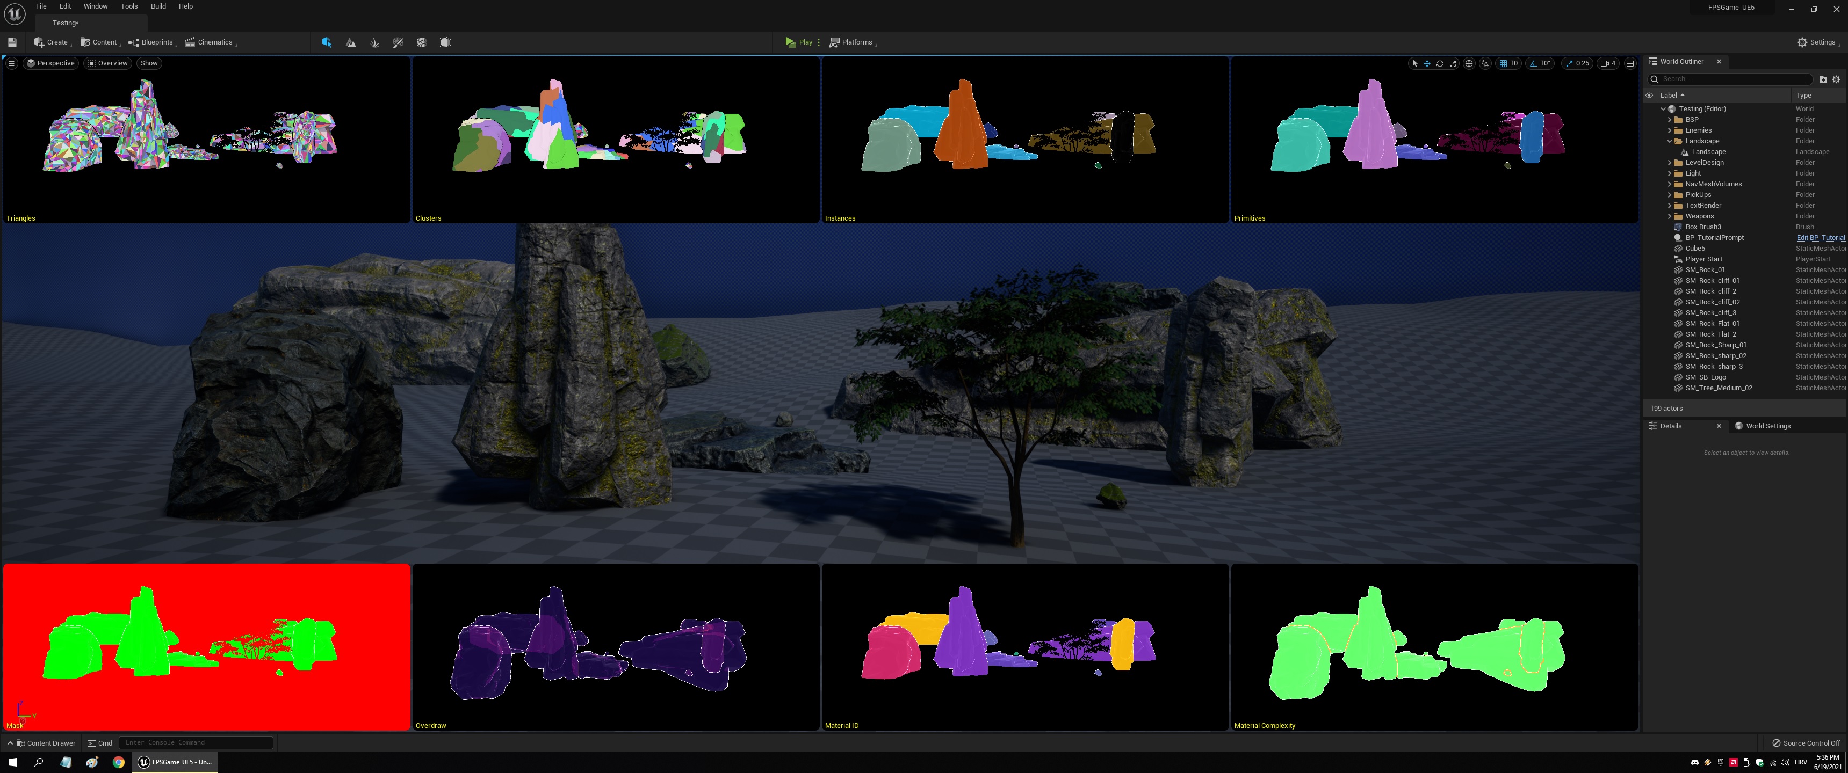This screenshot has width=1848, height=773.
Task: Activate Landscape mode in the toolbar
Action: click(x=351, y=42)
